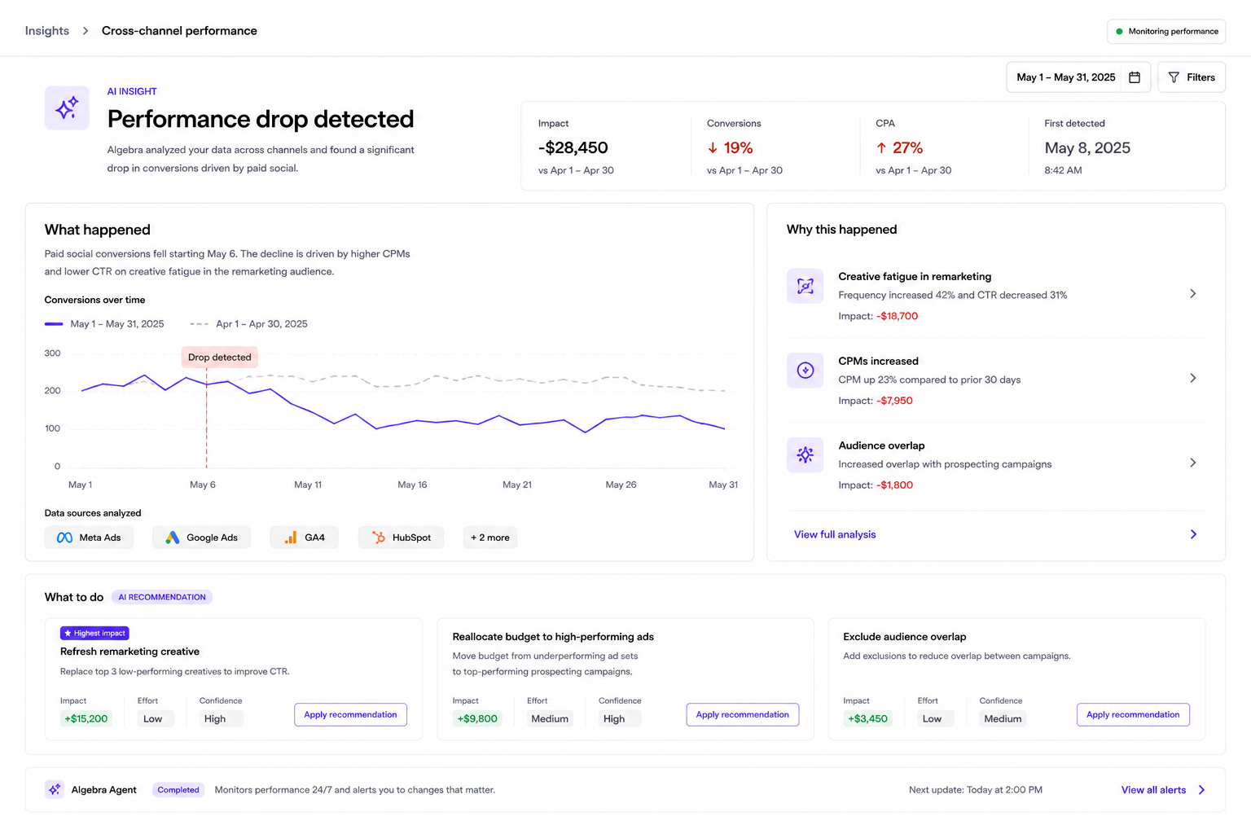Toggle the May 1 – May 31 legend series
The width and height of the screenshot is (1251, 834).
[x=104, y=324]
